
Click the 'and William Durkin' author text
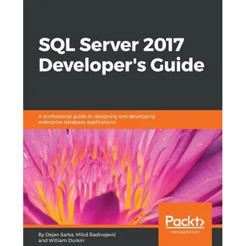pos(61,241)
